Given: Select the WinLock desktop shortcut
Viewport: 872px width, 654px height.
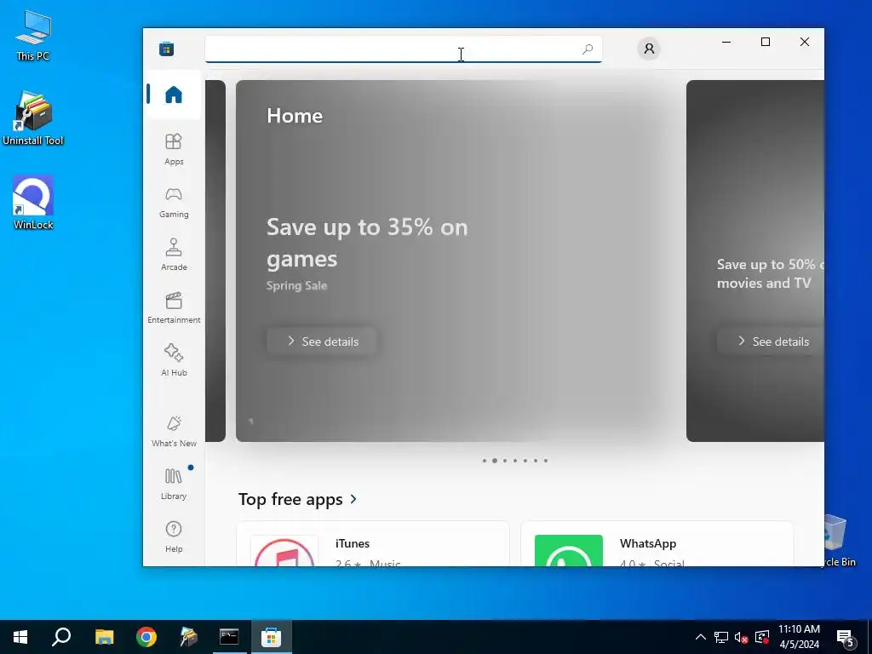Looking at the screenshot, I should [x=33, y=203].
